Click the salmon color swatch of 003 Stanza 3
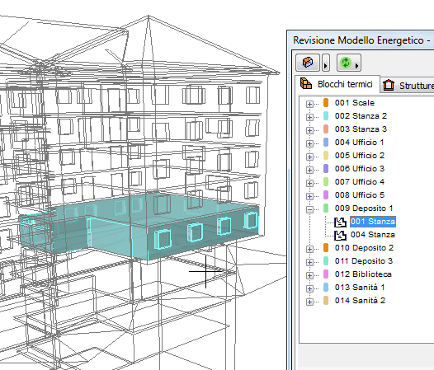434x370 pixels. (x=326, y=129)
